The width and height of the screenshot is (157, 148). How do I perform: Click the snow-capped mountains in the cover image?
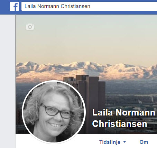tap(86, 70)
